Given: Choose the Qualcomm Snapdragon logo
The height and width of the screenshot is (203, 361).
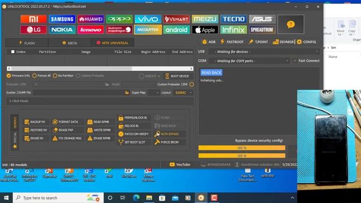Looking at the screenshot, I should pos(119,30).
